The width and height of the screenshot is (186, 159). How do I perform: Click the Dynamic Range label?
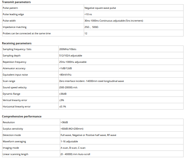click(11, 94)
